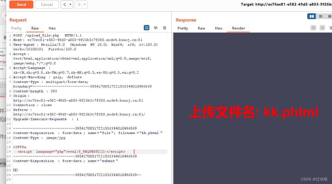Switch Request view to Pretty tab

coord(16,28)
